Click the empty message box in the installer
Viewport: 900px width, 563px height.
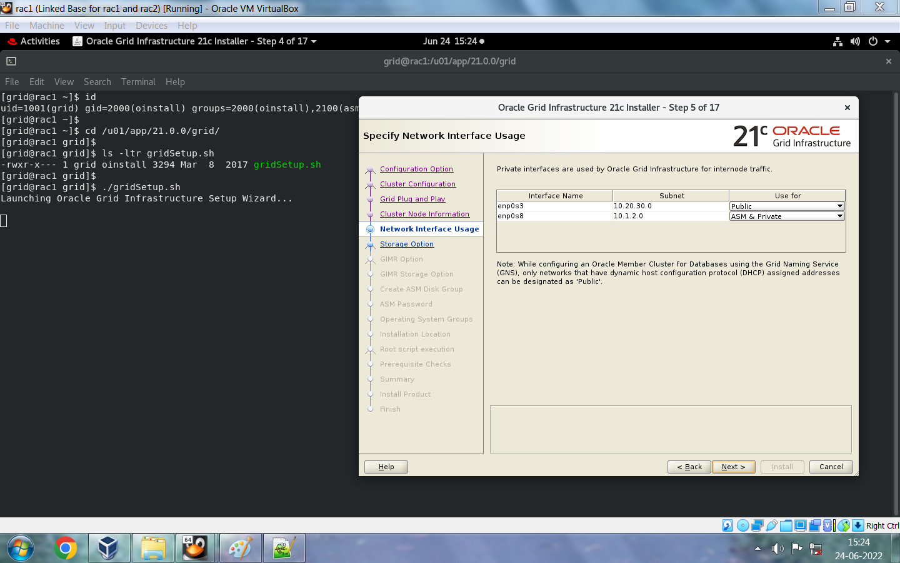671,429
